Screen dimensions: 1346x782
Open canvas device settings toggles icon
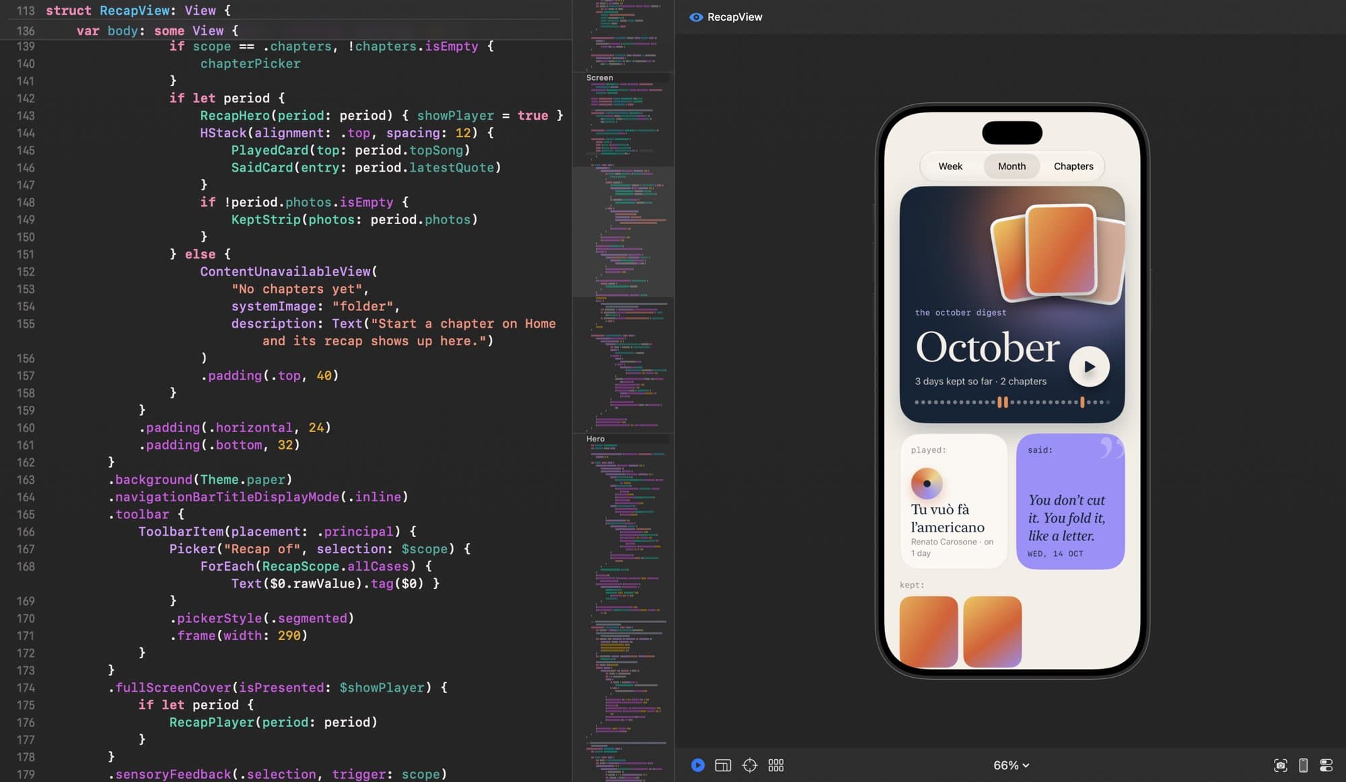[1326, 765]
